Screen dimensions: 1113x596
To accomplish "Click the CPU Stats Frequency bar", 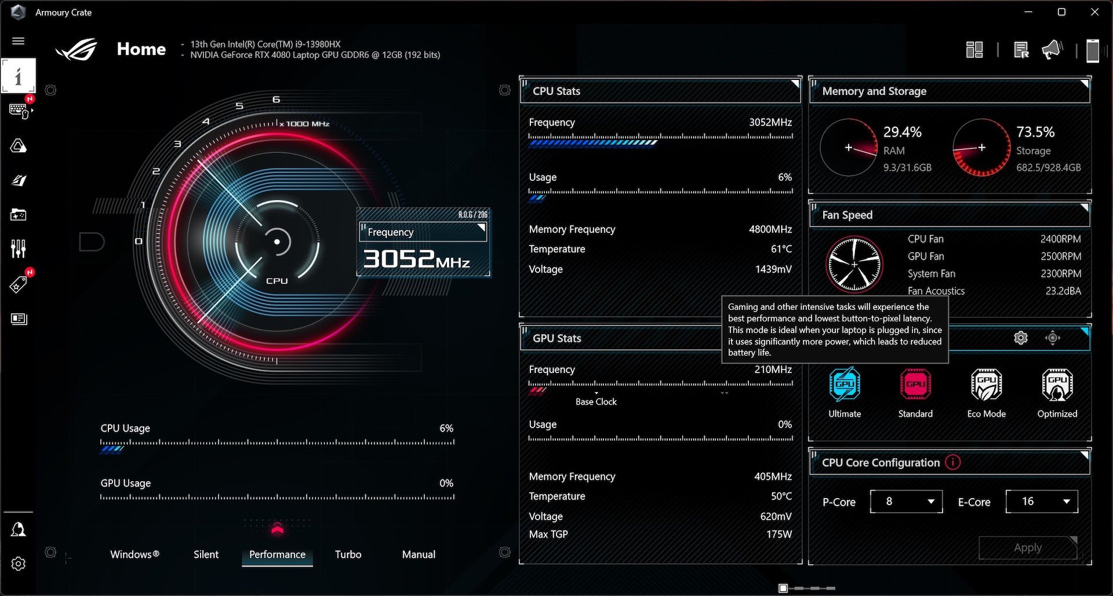I will click(x=660, y=140).
